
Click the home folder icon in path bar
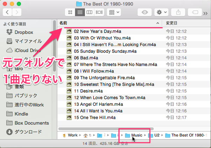pyautogui.click(x=86, y=135)
